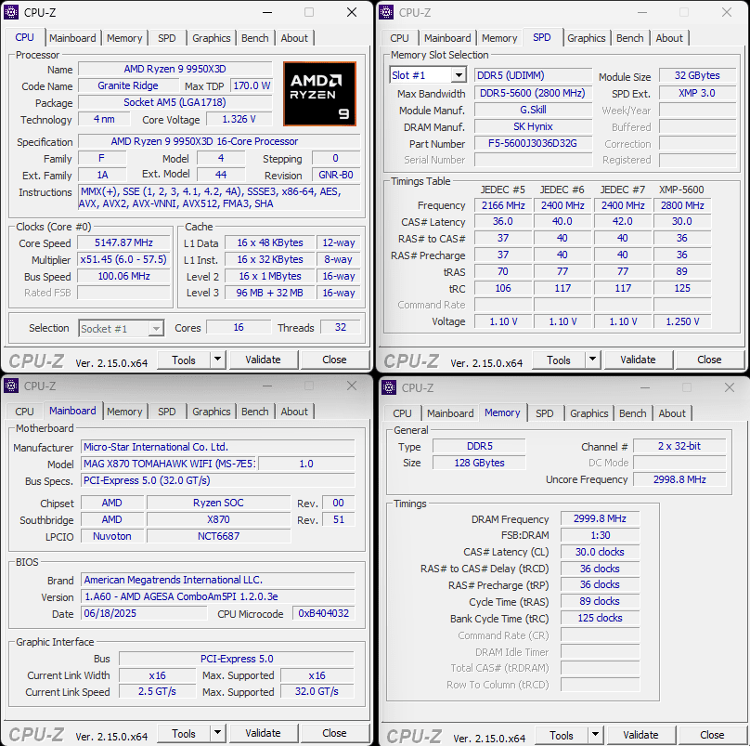Expand the Tools dropdown arrow in the bottom-right Memory window
Image resolution: width=750 pixels, height=746 pixels.
pyautogui.click(x=596, y=735)
